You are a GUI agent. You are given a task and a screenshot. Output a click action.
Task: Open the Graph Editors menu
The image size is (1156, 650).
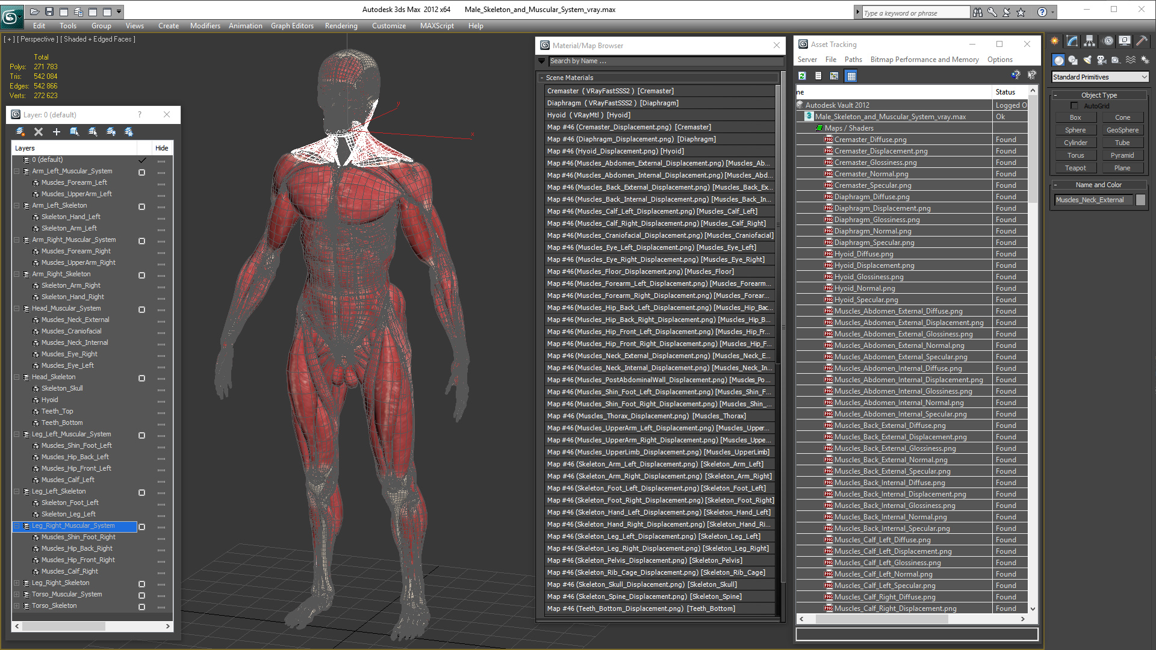click(293, 25)
